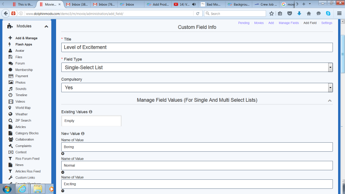Image resolution: width=345 pixels, height=194 pixels.
Task: Click the ZIP Search magnifier icon
Action: tap(10, 120)
